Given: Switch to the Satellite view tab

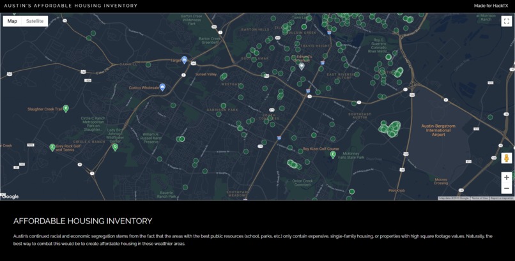Looking at the screenshot, I should (x=35, y=21).
